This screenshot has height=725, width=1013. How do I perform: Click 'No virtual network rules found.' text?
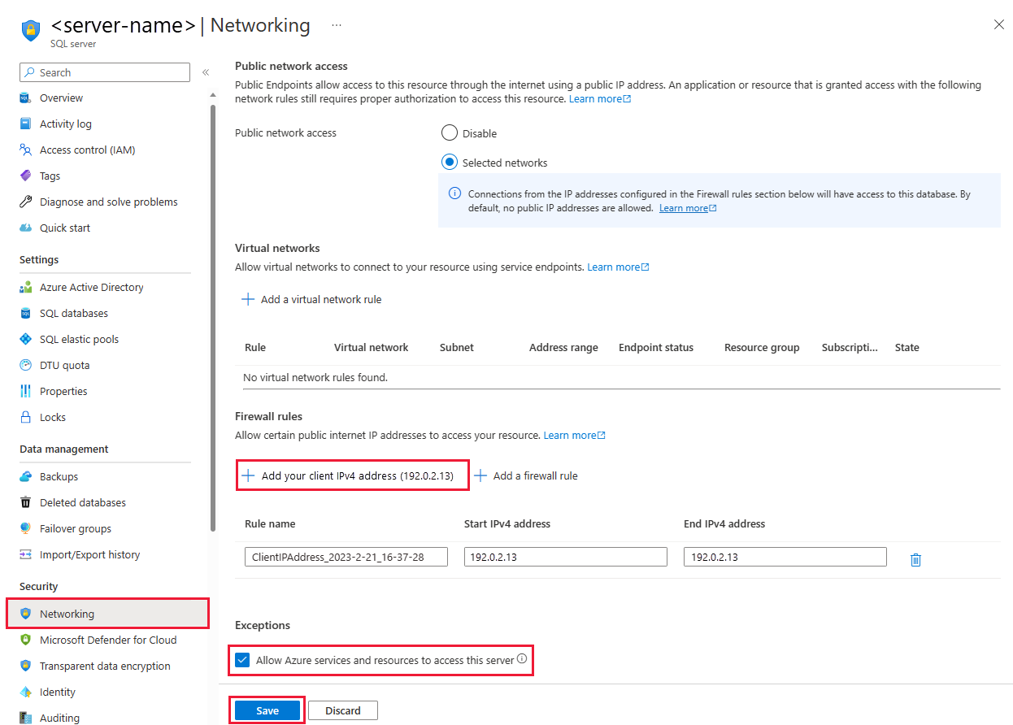pyautogui.click(x=316, y=377)
